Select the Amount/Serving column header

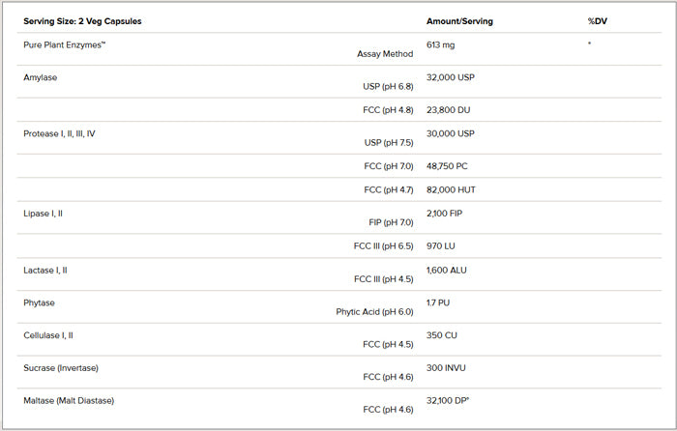[459, 21]
